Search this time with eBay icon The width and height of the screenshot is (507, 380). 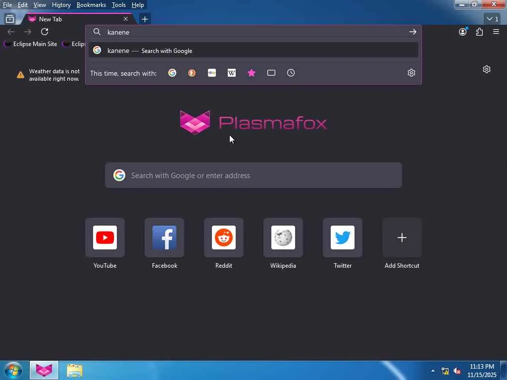pos(212,73)
